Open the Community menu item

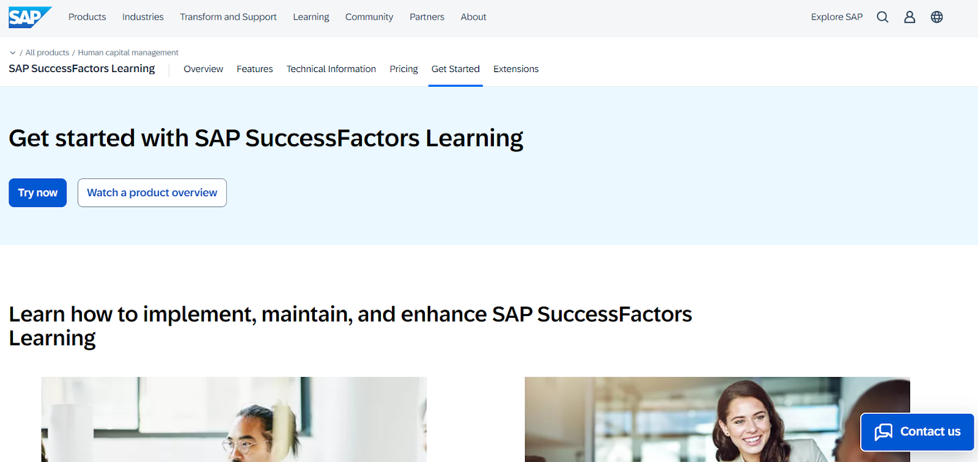tap(369, 16)
